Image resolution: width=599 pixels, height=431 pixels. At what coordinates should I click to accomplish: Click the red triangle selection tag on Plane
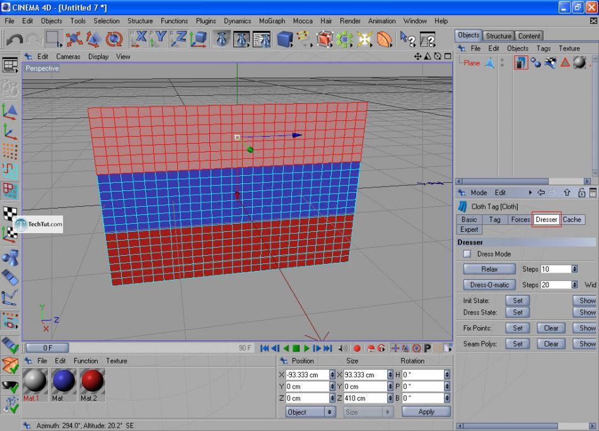(565, 62)
